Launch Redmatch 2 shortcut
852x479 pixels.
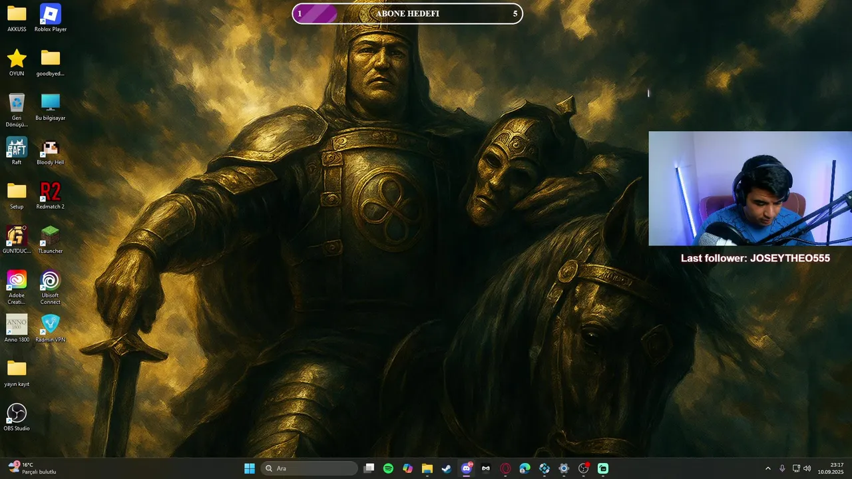pyautogui.click(x=51, y=196)
